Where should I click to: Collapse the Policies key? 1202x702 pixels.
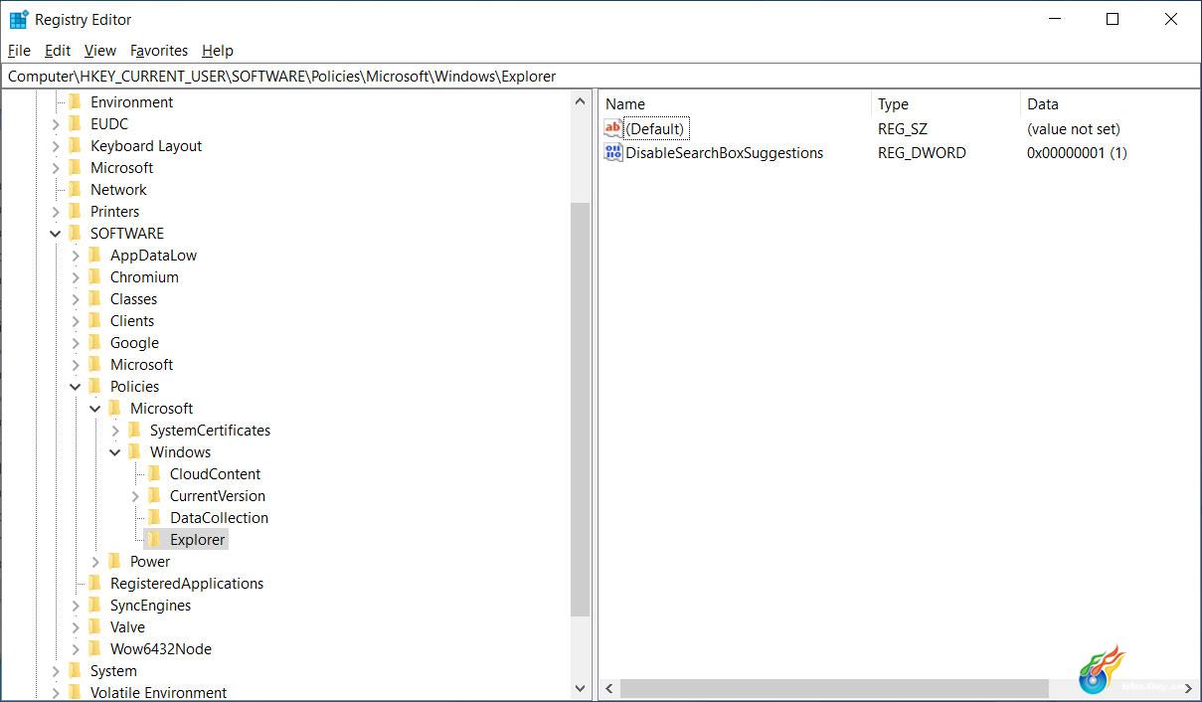[76, 386]
